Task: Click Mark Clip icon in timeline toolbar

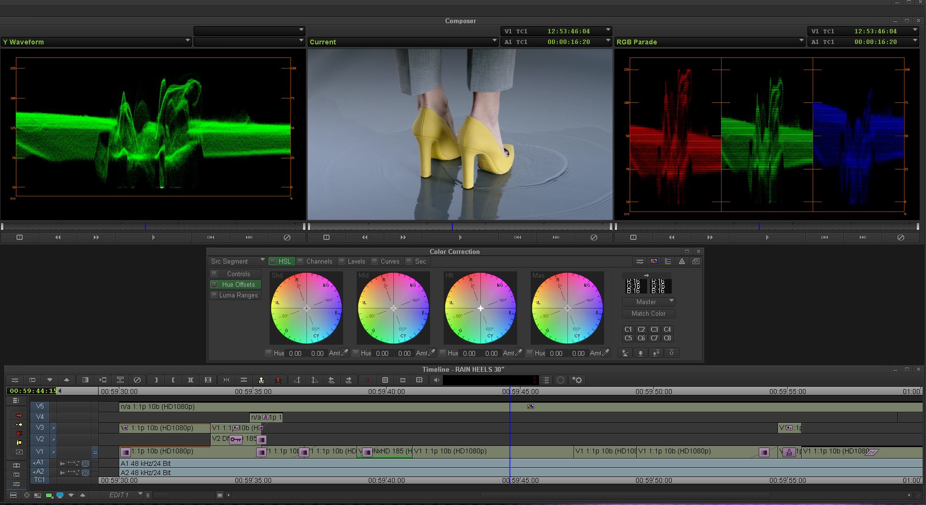Action: point(191,380)
